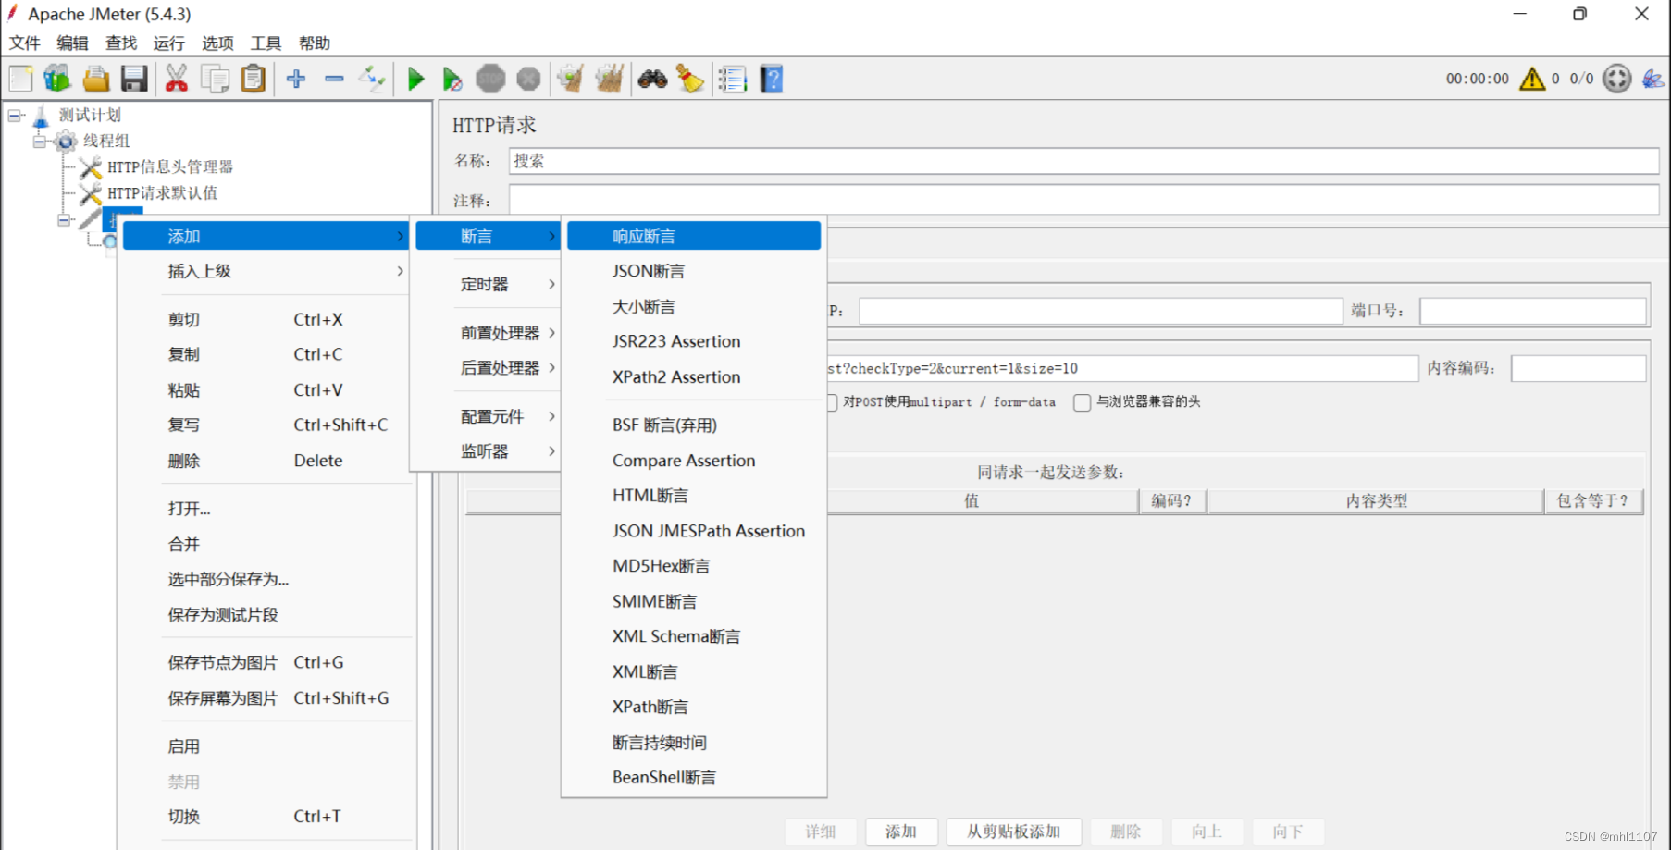
Task: Open the 选项 menu
Action: (217, 43)
